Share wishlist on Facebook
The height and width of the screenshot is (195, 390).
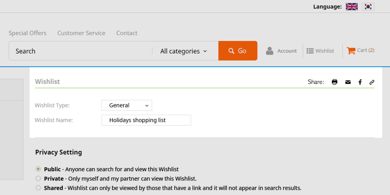(360, 82)
